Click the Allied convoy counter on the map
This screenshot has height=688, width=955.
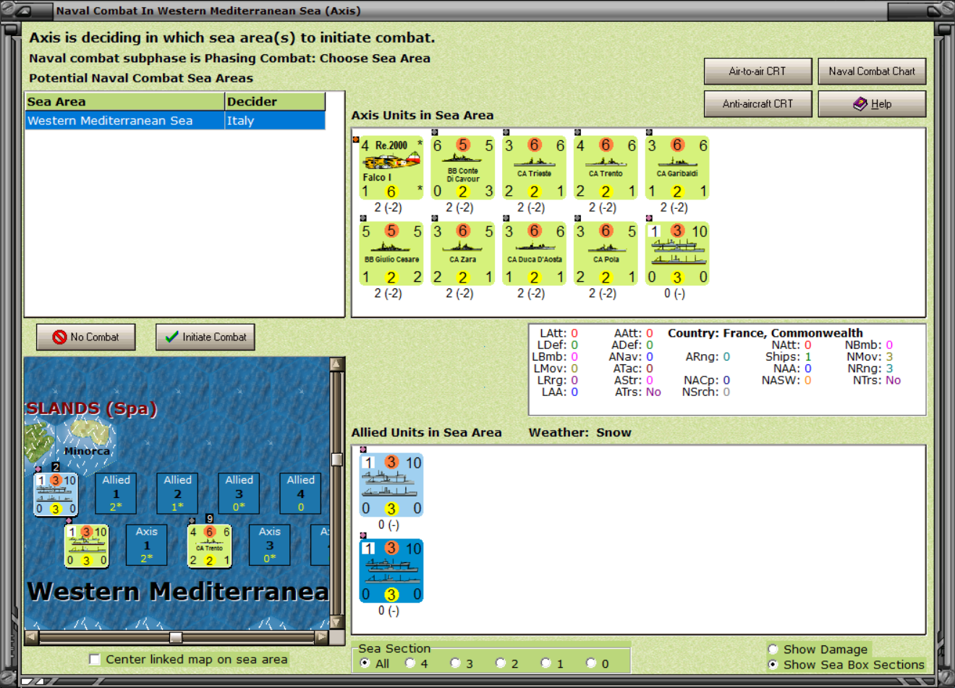pos(56,494)
